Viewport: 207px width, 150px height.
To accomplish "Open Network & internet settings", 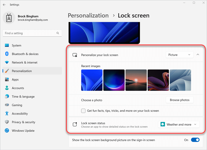I will pos(32,62).
